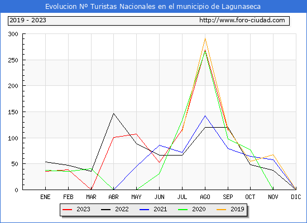Click the blue 2021 legend swatch
The image size is (307, 223).
tap(145, 210)
